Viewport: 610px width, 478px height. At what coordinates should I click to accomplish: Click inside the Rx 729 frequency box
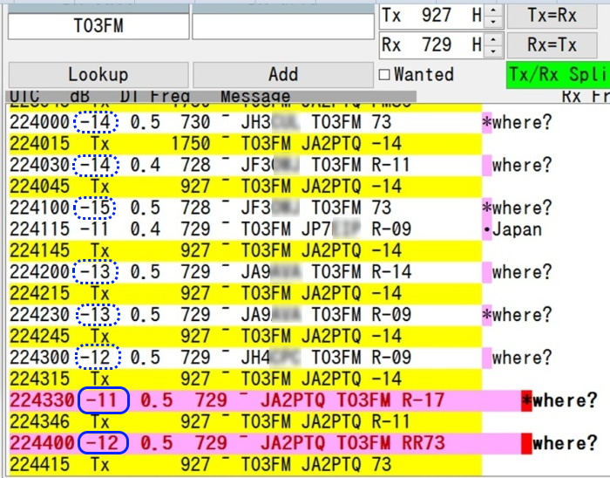(x=432, y=44)
